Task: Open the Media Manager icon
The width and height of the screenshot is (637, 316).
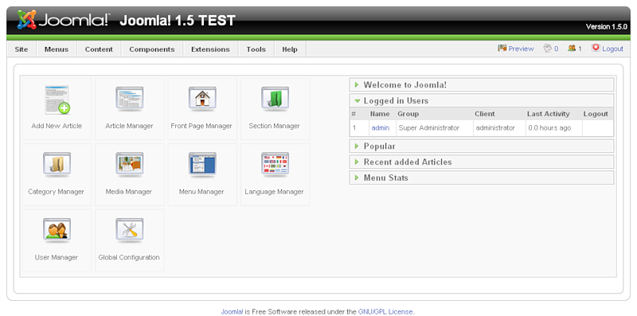Action: pos(130,165)
